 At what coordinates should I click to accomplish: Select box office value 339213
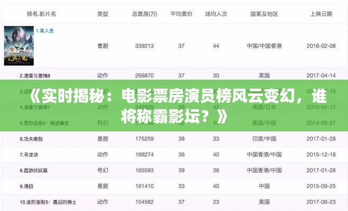tap(144, 46)
